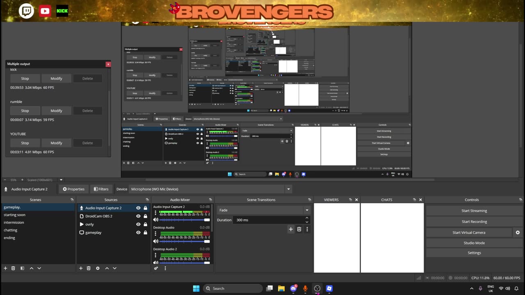Switch to the chatting scene
The width and height of the screenshot is (525, 295).
point(38,230)
